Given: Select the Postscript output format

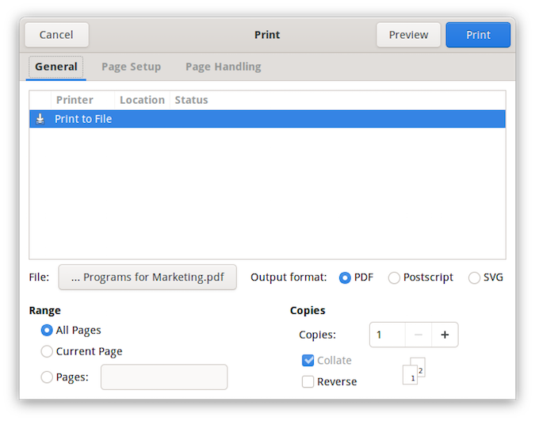Looking at the screenshot, I should point(394,277).
